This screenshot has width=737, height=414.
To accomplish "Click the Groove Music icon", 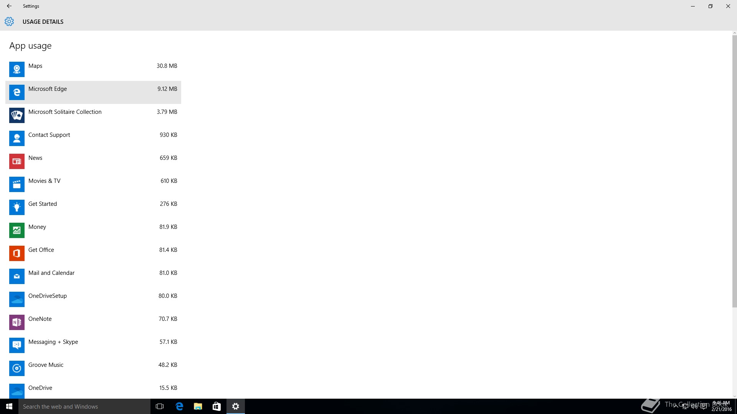I will point(17,368).
